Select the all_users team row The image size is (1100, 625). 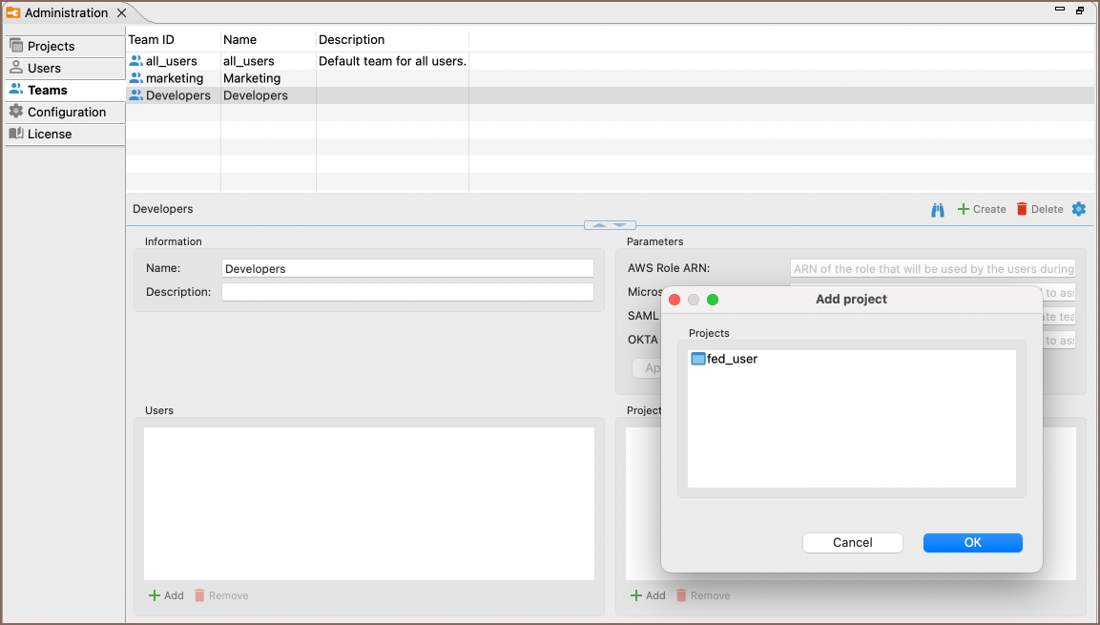(x=171, y=61)
